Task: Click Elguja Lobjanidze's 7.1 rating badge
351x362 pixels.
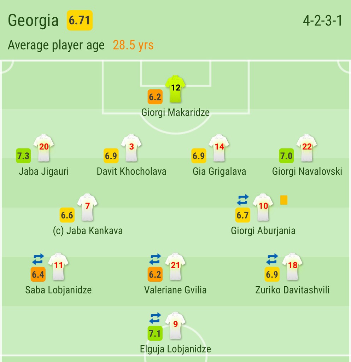Action: pos(155,333)
